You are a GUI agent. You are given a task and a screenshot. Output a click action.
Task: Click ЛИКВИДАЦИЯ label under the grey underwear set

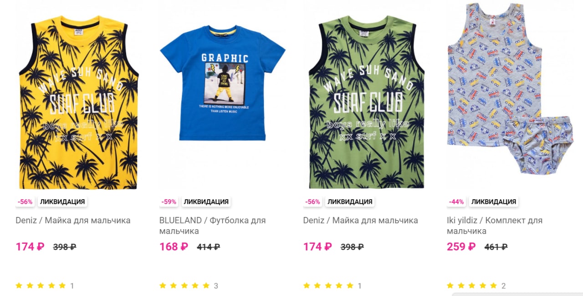click(494, 202)
